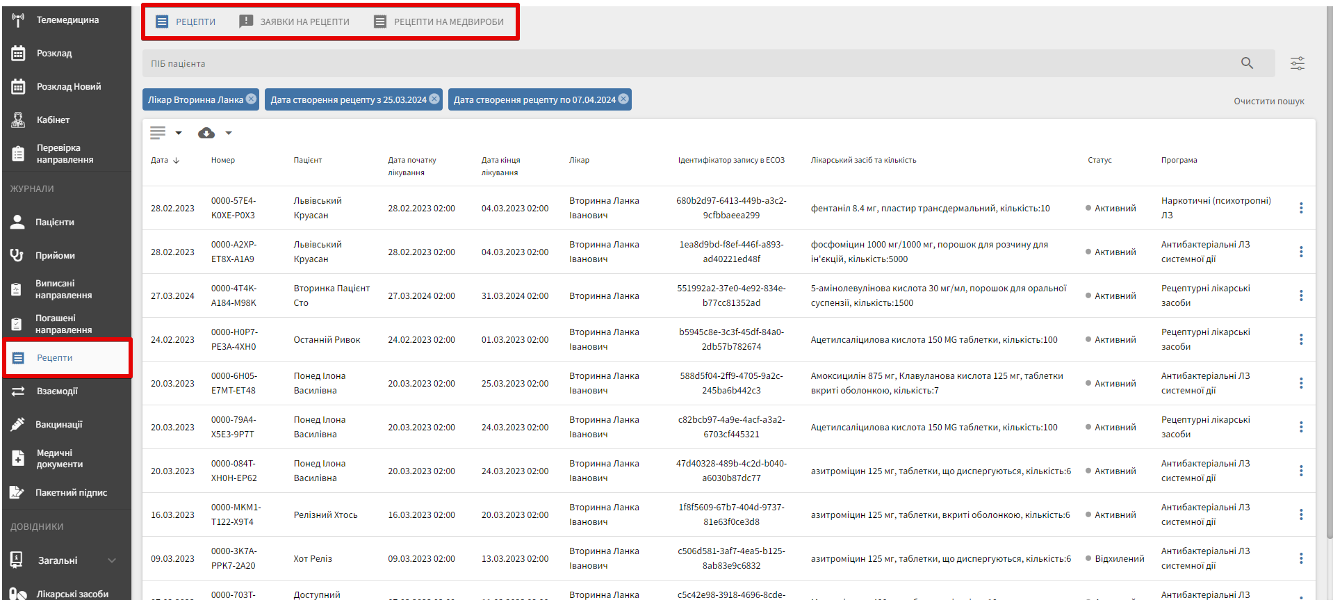Open Телемедицина in the sidebar

coord(67,20)
